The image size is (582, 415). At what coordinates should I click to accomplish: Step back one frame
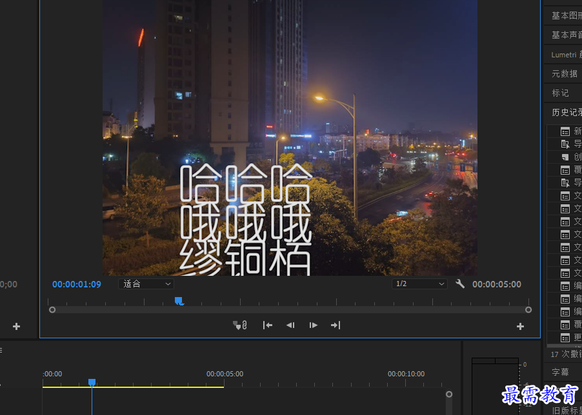coord(290,325)
